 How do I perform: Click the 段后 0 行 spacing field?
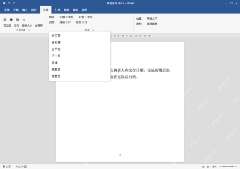(x=82, y=23)
